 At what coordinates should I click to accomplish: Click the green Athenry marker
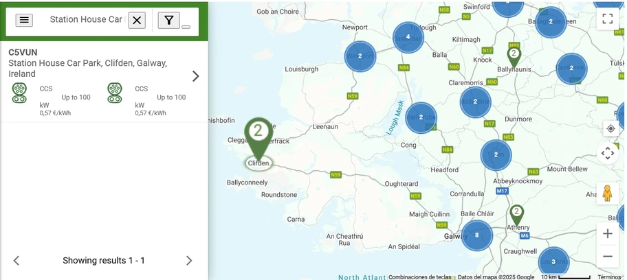tap(516, 214)
